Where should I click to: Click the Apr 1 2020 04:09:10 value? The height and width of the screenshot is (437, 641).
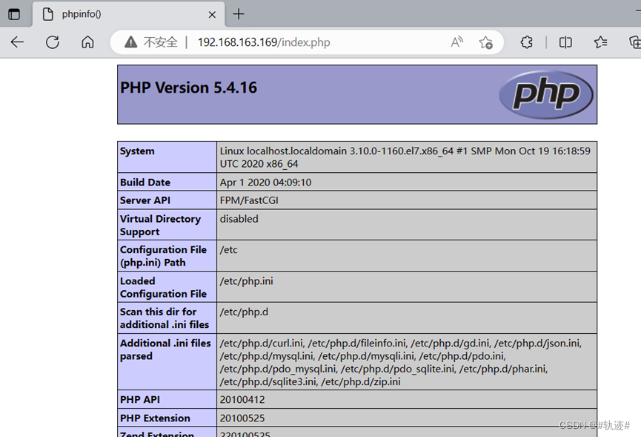pyautogui.click(x=266, y=182)
